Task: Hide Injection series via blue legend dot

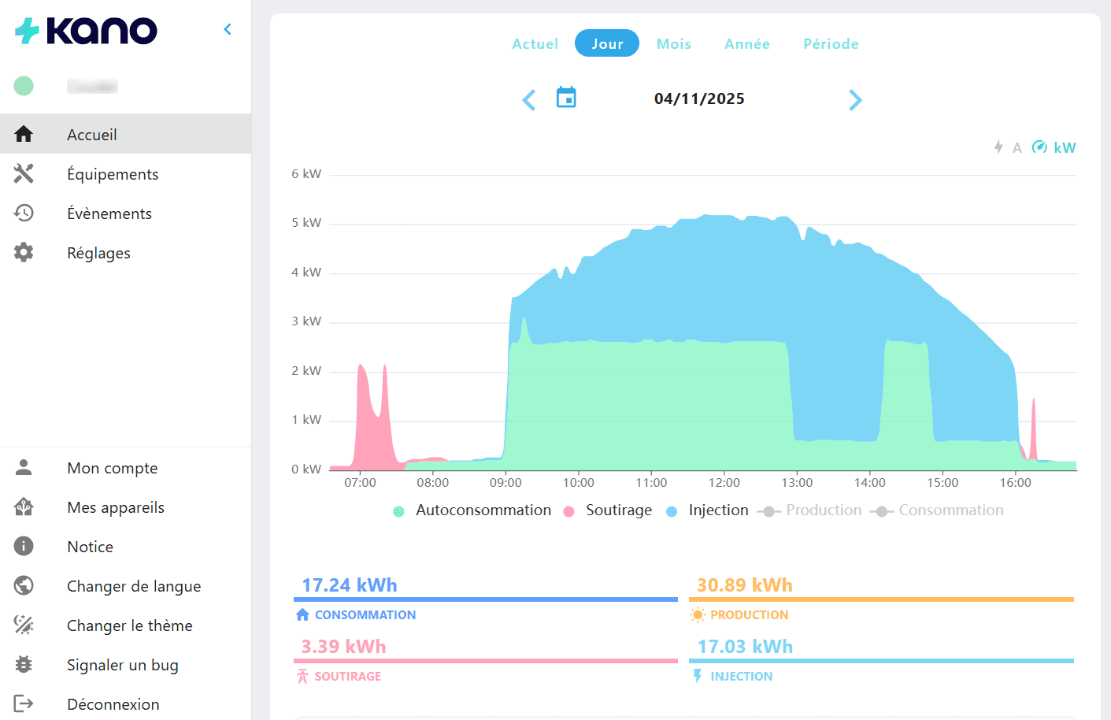Action: (672, 511)
